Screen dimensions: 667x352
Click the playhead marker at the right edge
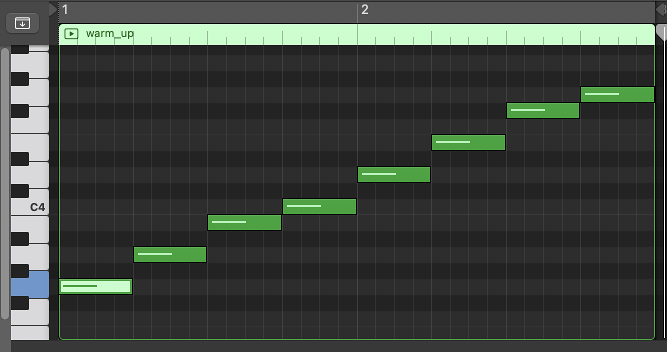tap(662, 33)
